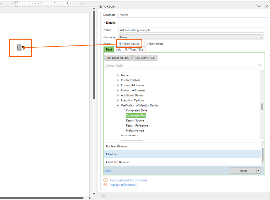
Task: Click the document scroll-down arrow
Action: point(94,194)
